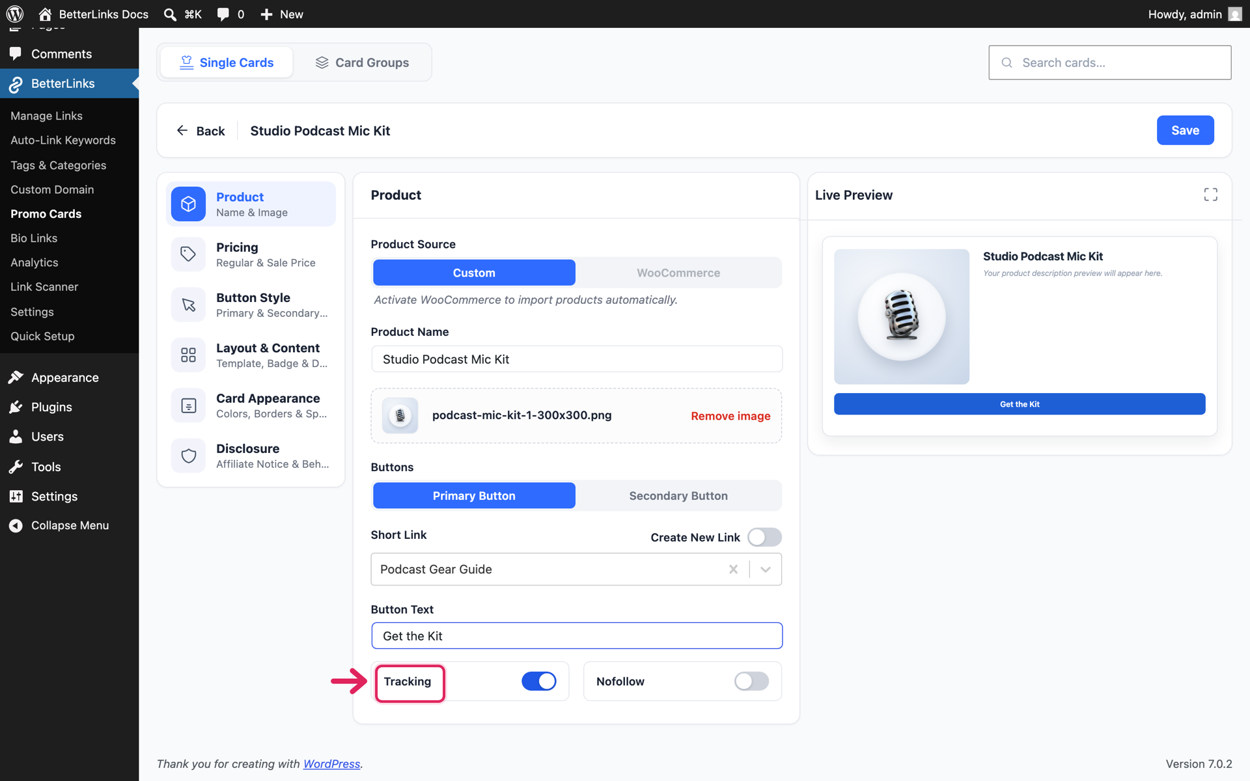Click the Disclosure shield icon
This screenshot has width=1250, height=781.
tap(188, 456)
